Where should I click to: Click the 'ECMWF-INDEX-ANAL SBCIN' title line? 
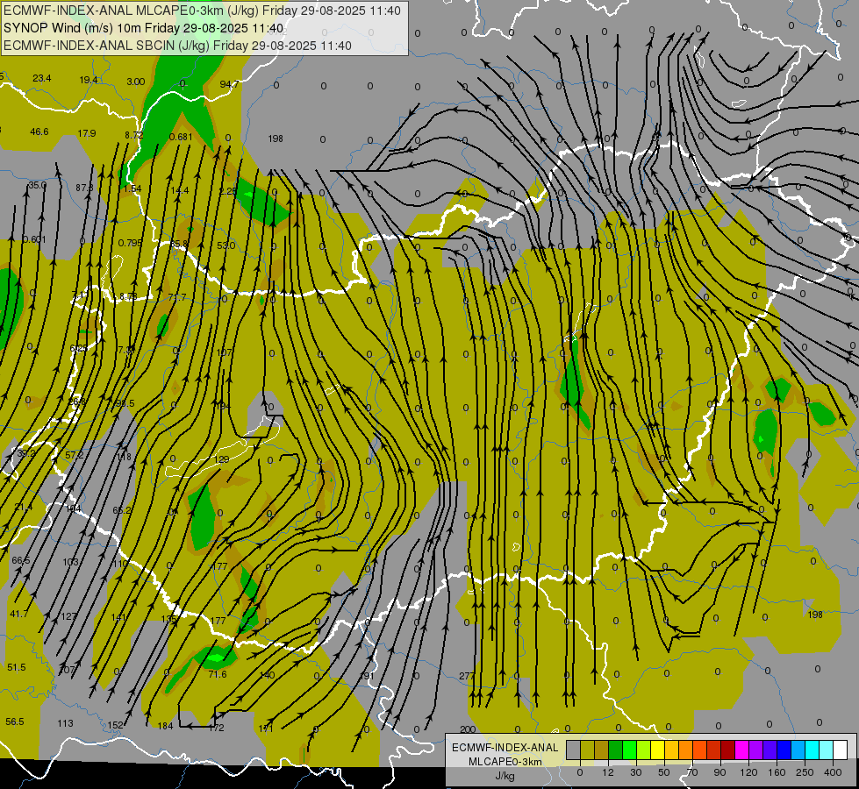[x=177, y=46]
